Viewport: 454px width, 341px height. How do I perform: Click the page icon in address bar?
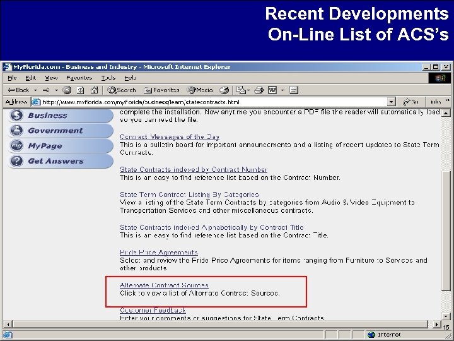(36, 102)
